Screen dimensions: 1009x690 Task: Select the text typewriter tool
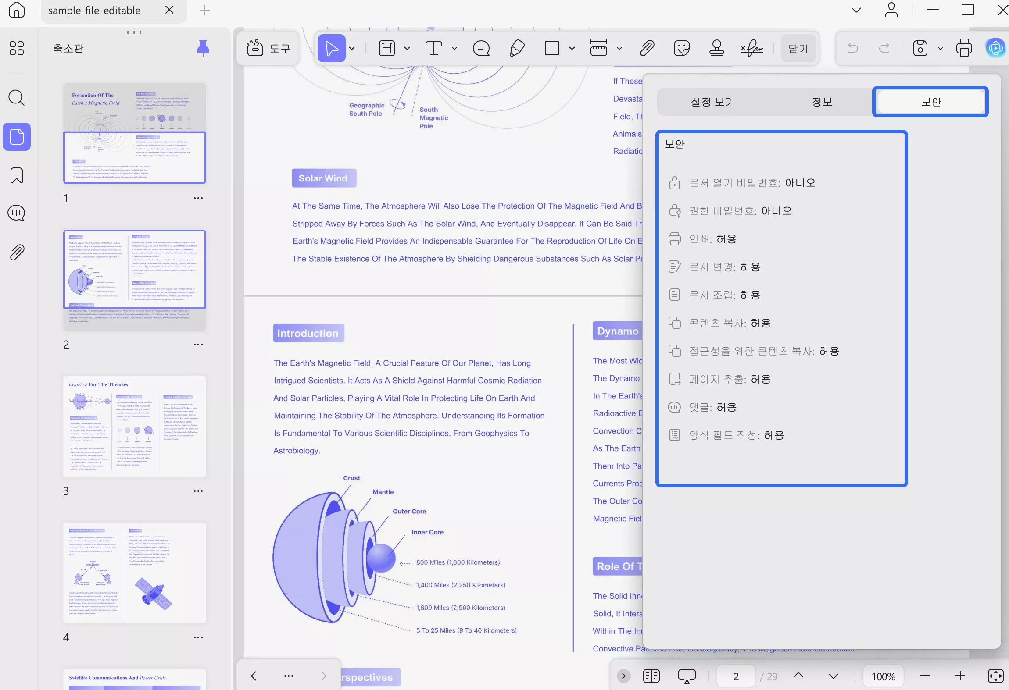433,48
